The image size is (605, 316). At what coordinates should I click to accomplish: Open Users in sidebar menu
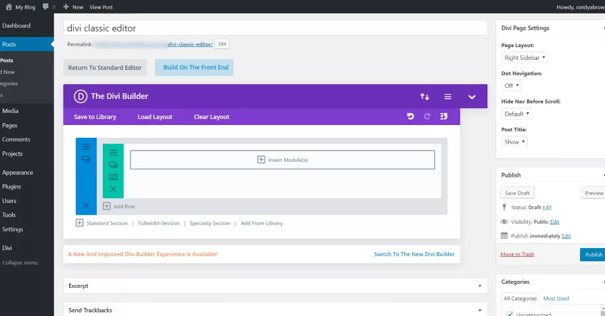pos(9,201)
